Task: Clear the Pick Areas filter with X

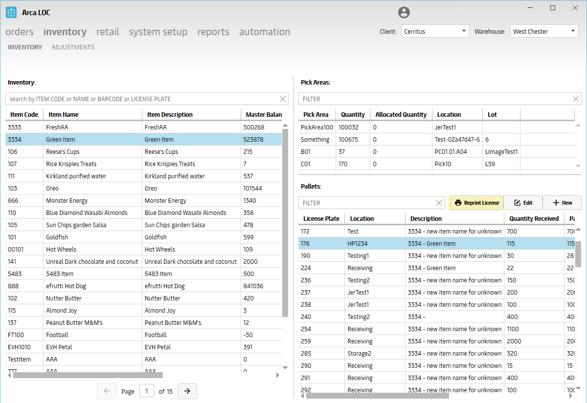Action: [x=576, y=99]
